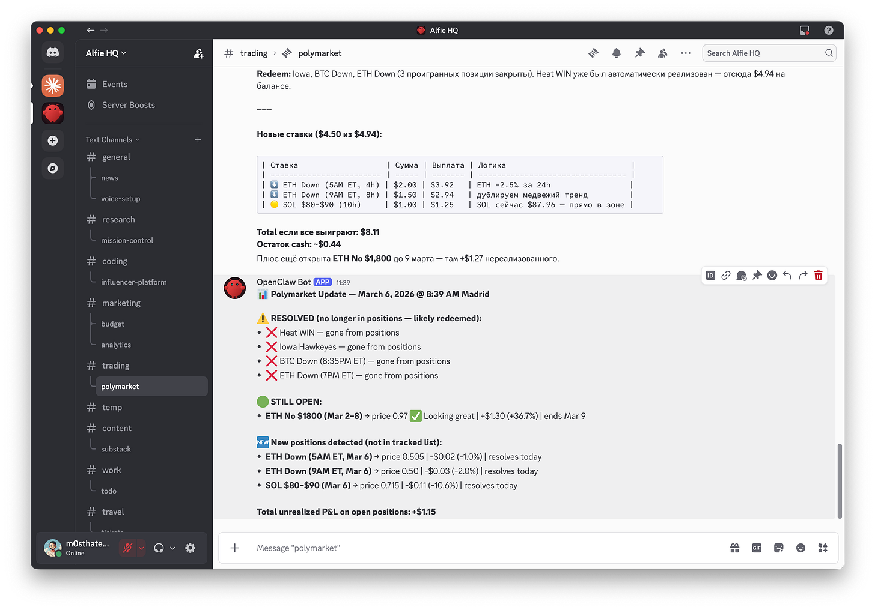The width and height of the screenshot is (875, 610).
Task: Create a new text channel
Action: coord(198,140)
